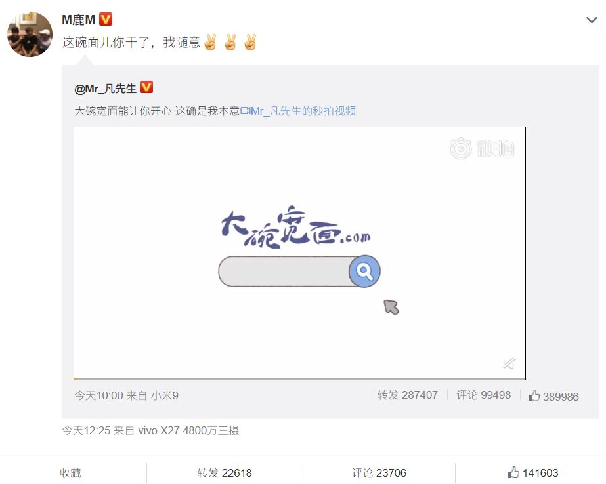This screenshot has height=484, width=606.
Task: Open the M鹿M username link
Action: pyautogui.click(x=78, y=20)
